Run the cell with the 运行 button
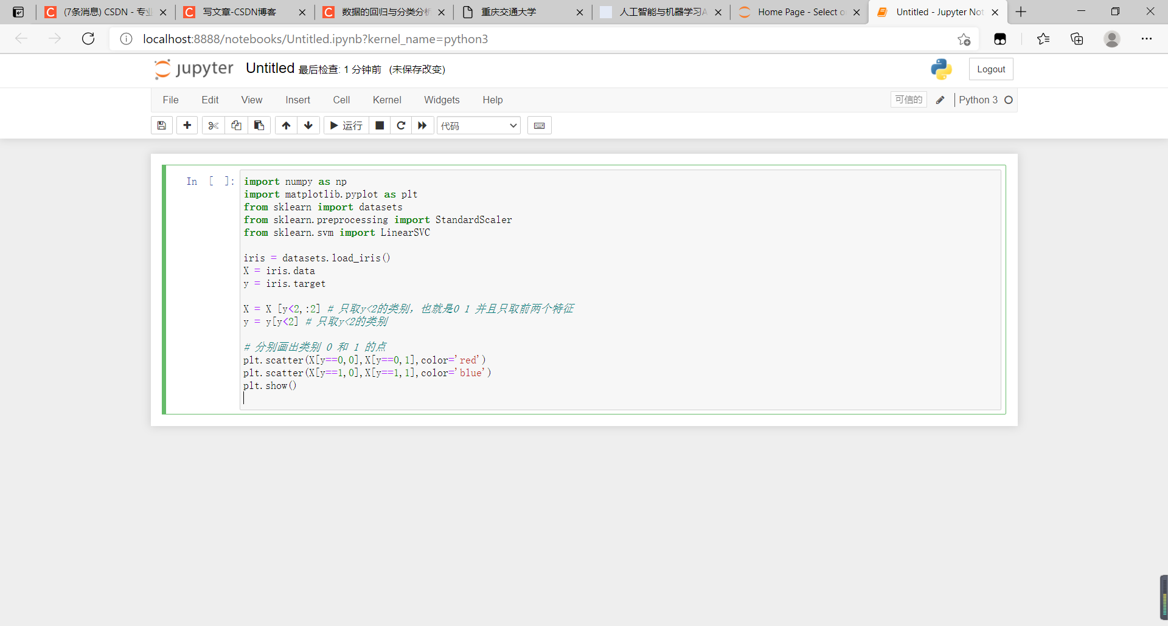Image resolution: width=1168 pixels, height=626 pixels. (x=346, y=125)
